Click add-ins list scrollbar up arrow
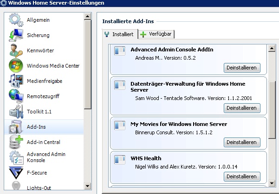 (x=272, y=48)
